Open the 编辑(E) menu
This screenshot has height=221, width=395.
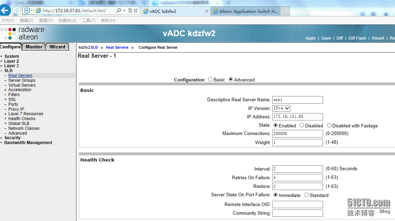(26, 21)
